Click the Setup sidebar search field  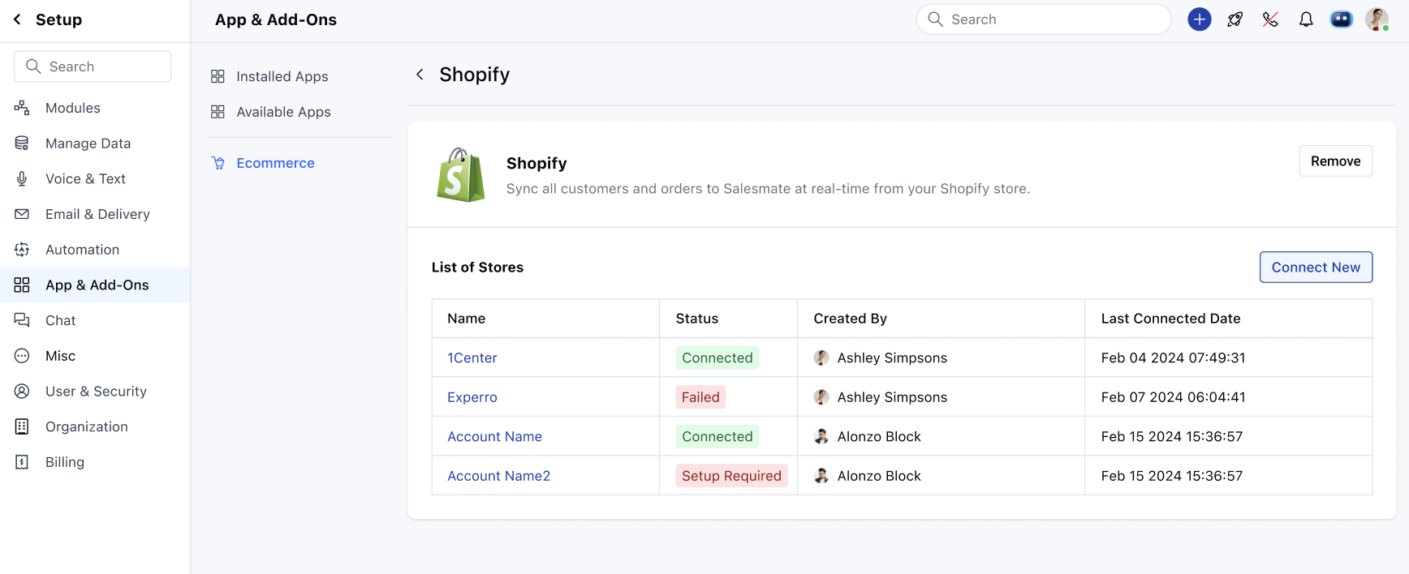click(x=93, y=66)
